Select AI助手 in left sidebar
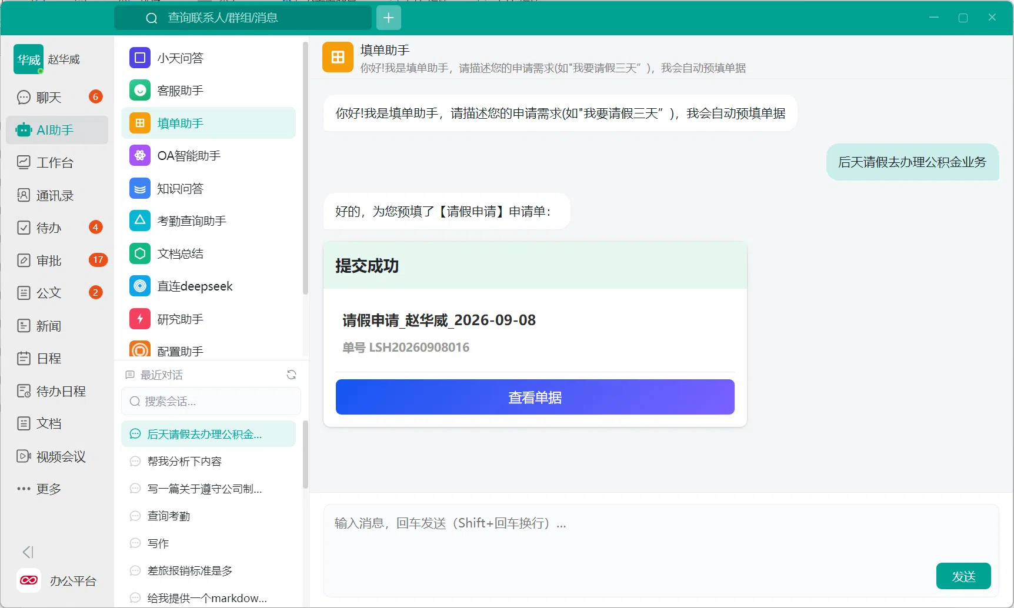 click(x=57, y=130)
